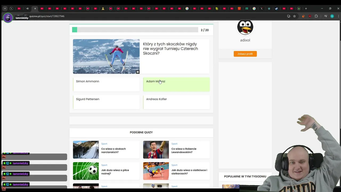This screenshot has width=341, height=192.
Task: Click the 2 / 20 question counter
Action: (x=205, y=30)
